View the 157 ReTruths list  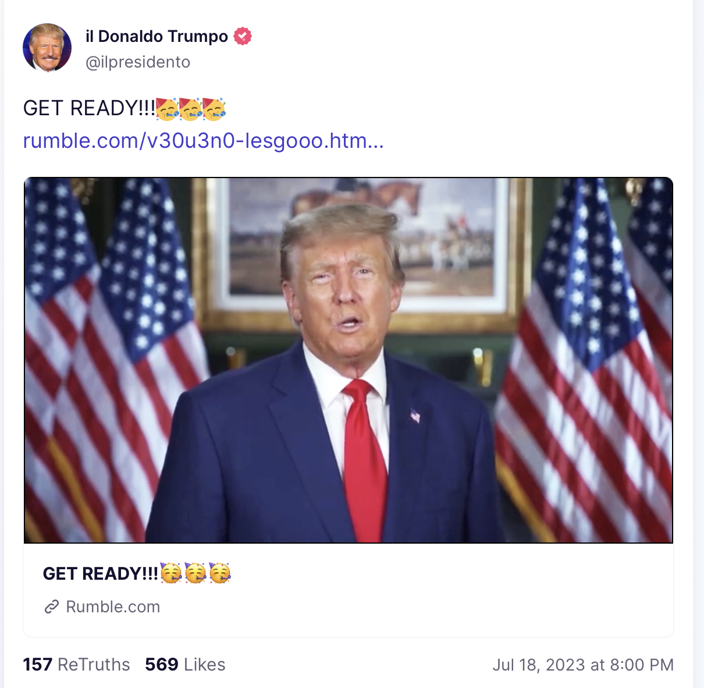pos(76,665)
